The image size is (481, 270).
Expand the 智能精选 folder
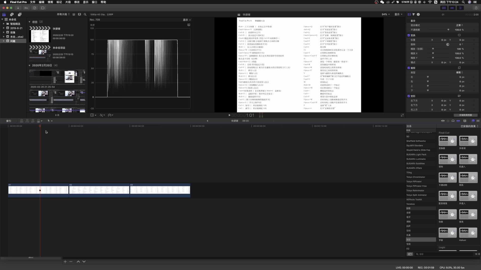4,24
